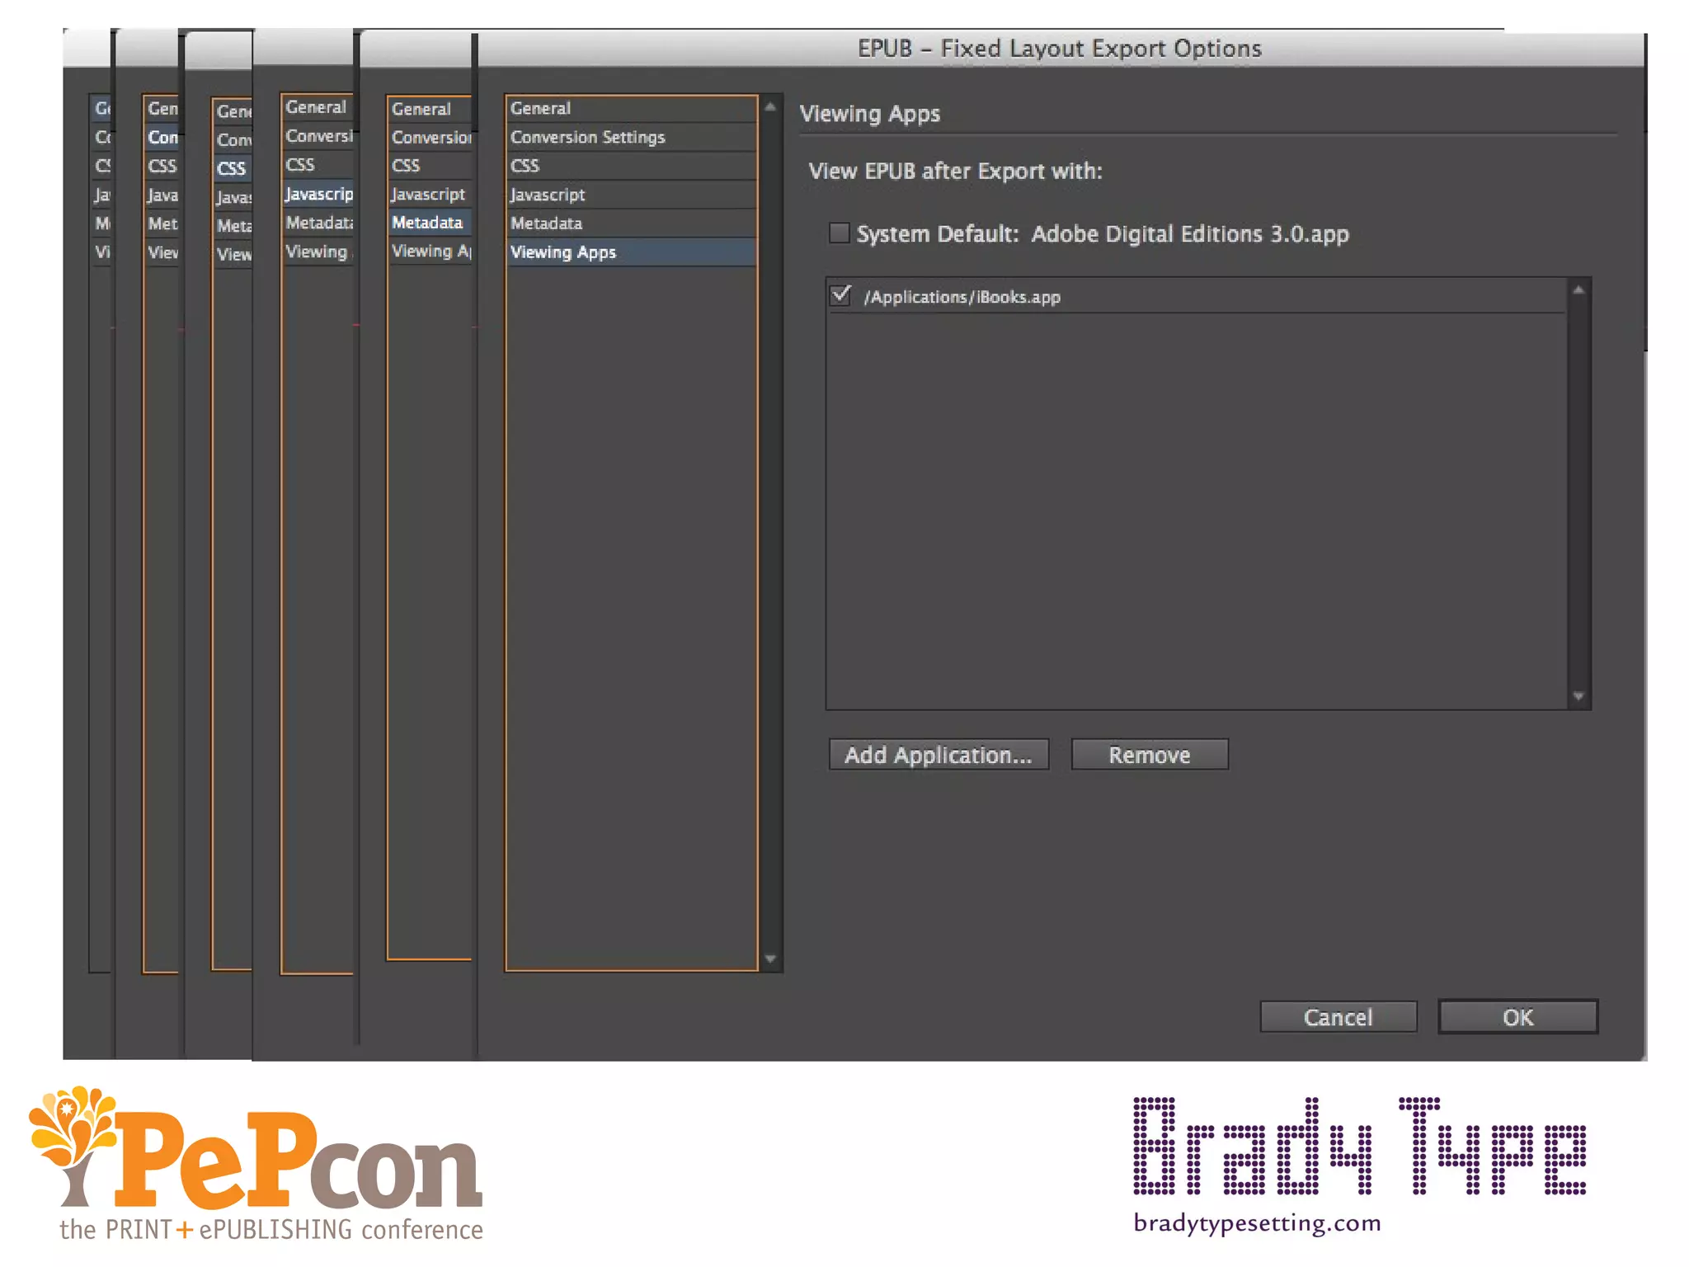The height and width of the screenshot is (1267, 1689).
Task: Click down arrow in applications list scrollbar
Action: point(1578,696)
